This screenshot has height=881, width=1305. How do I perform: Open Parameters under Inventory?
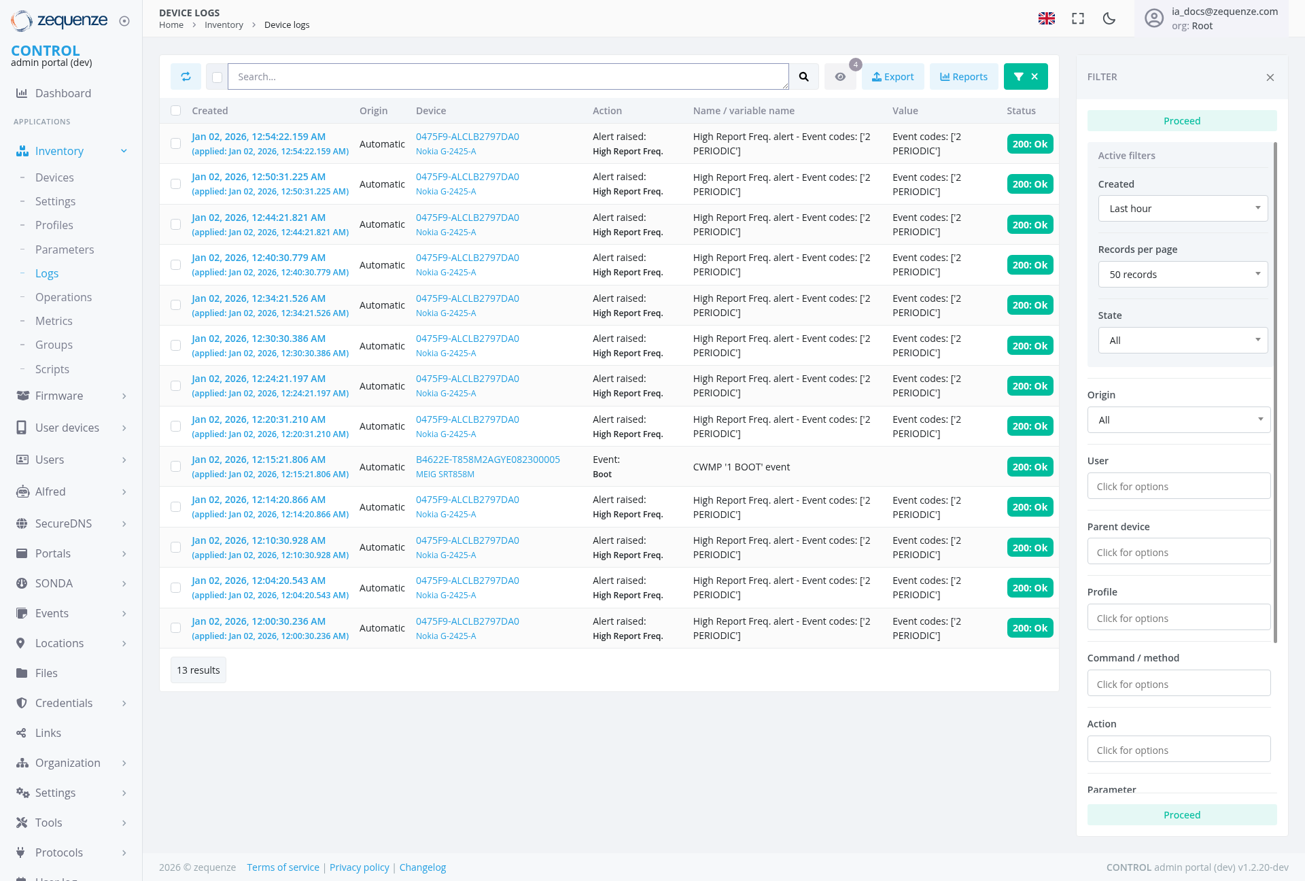tap(65, 249)
